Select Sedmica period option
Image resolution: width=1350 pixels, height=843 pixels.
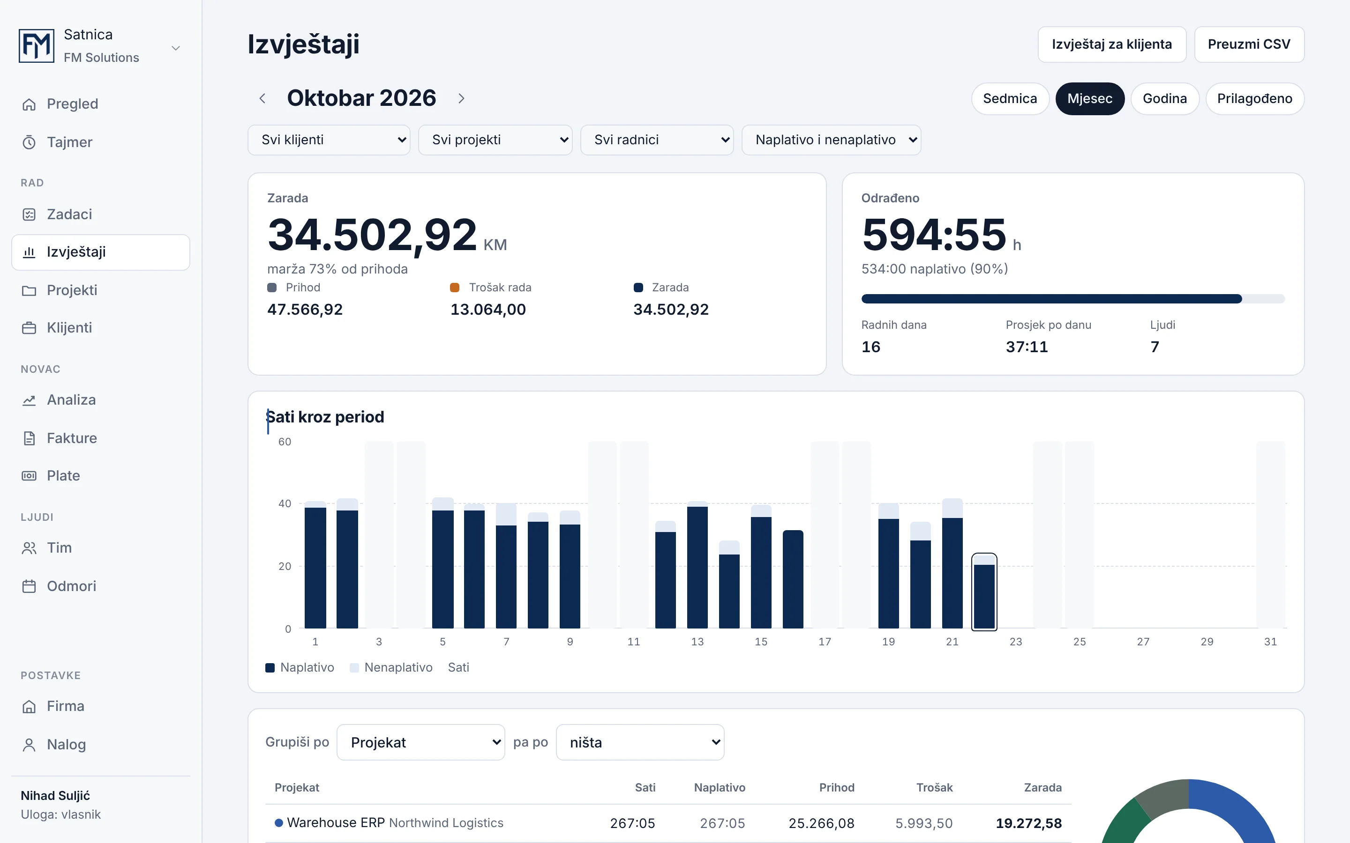click(x=1010, y=99)
